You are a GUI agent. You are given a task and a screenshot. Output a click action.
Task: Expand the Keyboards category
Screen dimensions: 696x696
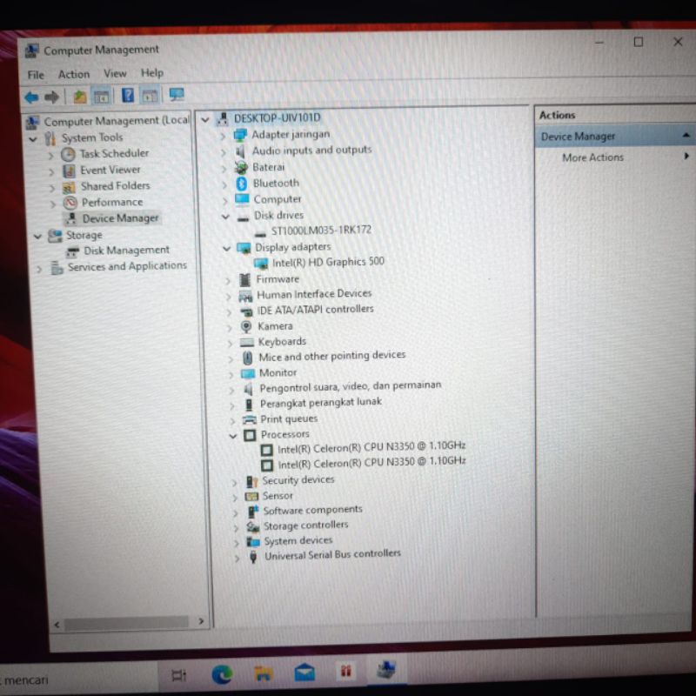(231, 343)
